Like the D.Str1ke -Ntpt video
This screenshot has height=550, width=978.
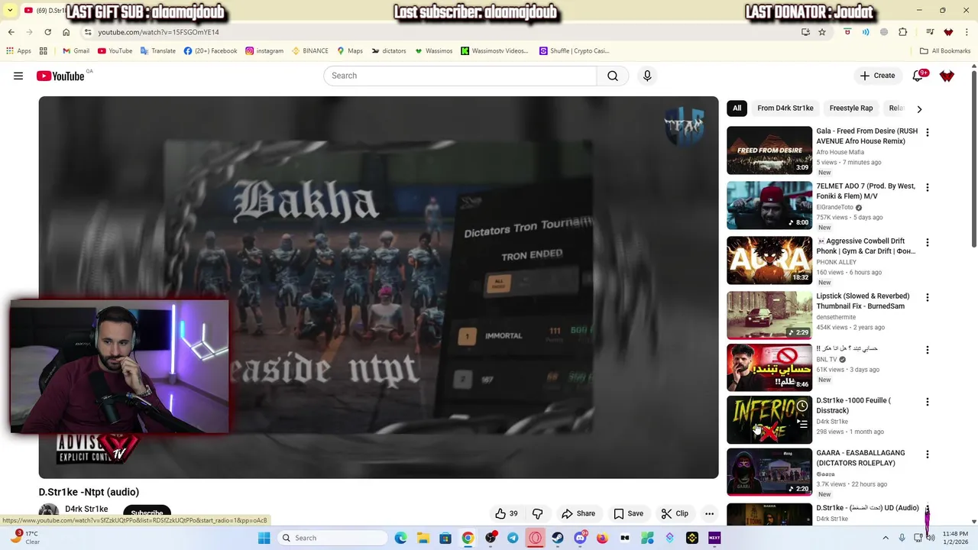(x=506, y=513)
